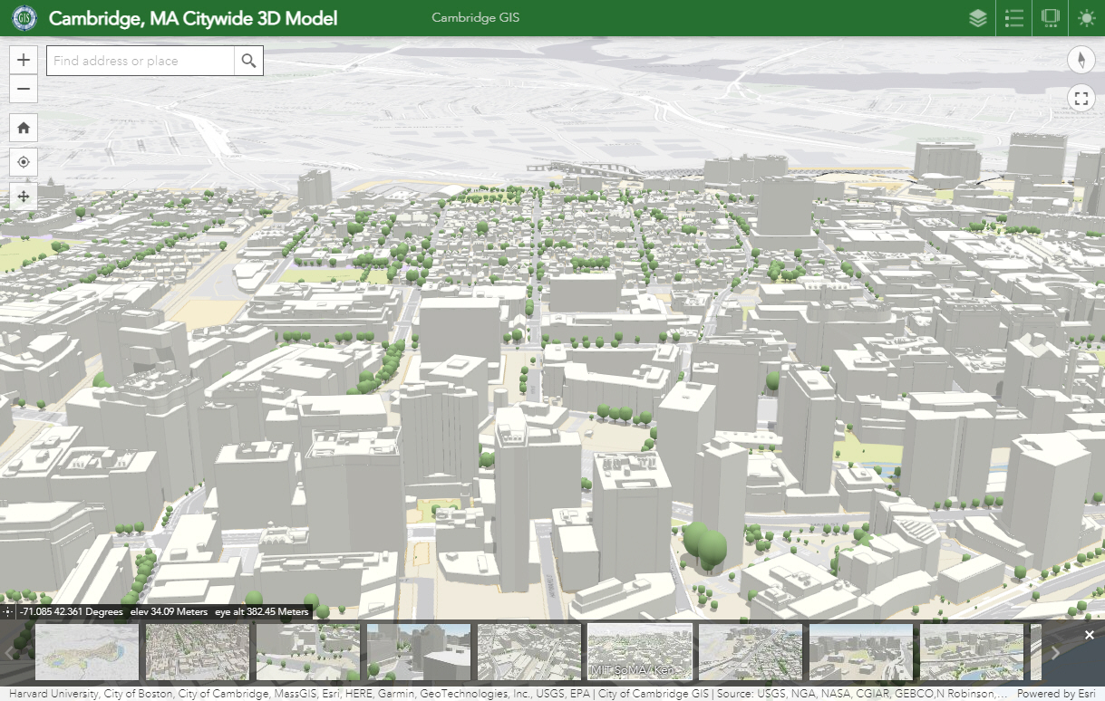1105x701 pixels.
Task: Reset orientation with the compass
Action: pos(1081,61)
